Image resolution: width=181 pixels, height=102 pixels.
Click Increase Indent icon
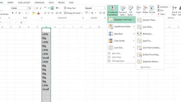[61, 13]
